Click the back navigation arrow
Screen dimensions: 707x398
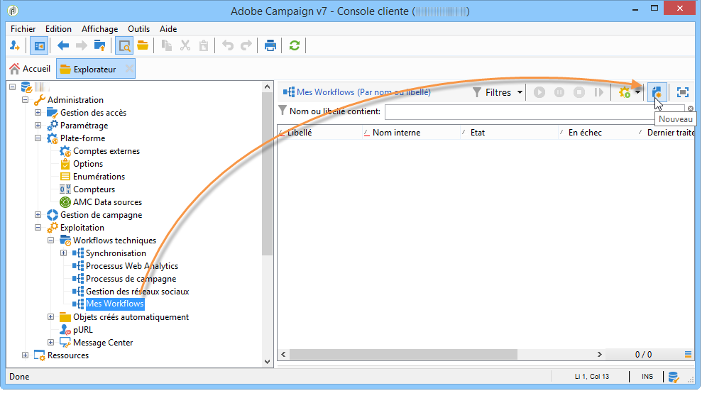point(62,45)
